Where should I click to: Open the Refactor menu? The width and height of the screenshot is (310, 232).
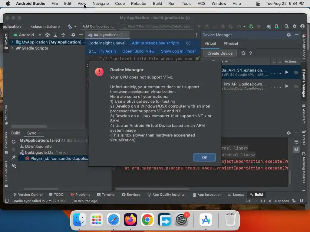pos(139,3)
